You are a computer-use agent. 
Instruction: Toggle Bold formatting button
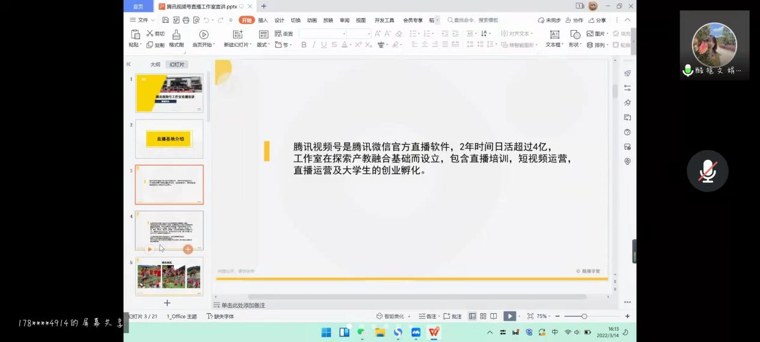pyautogui.click(x=304, y=45)
